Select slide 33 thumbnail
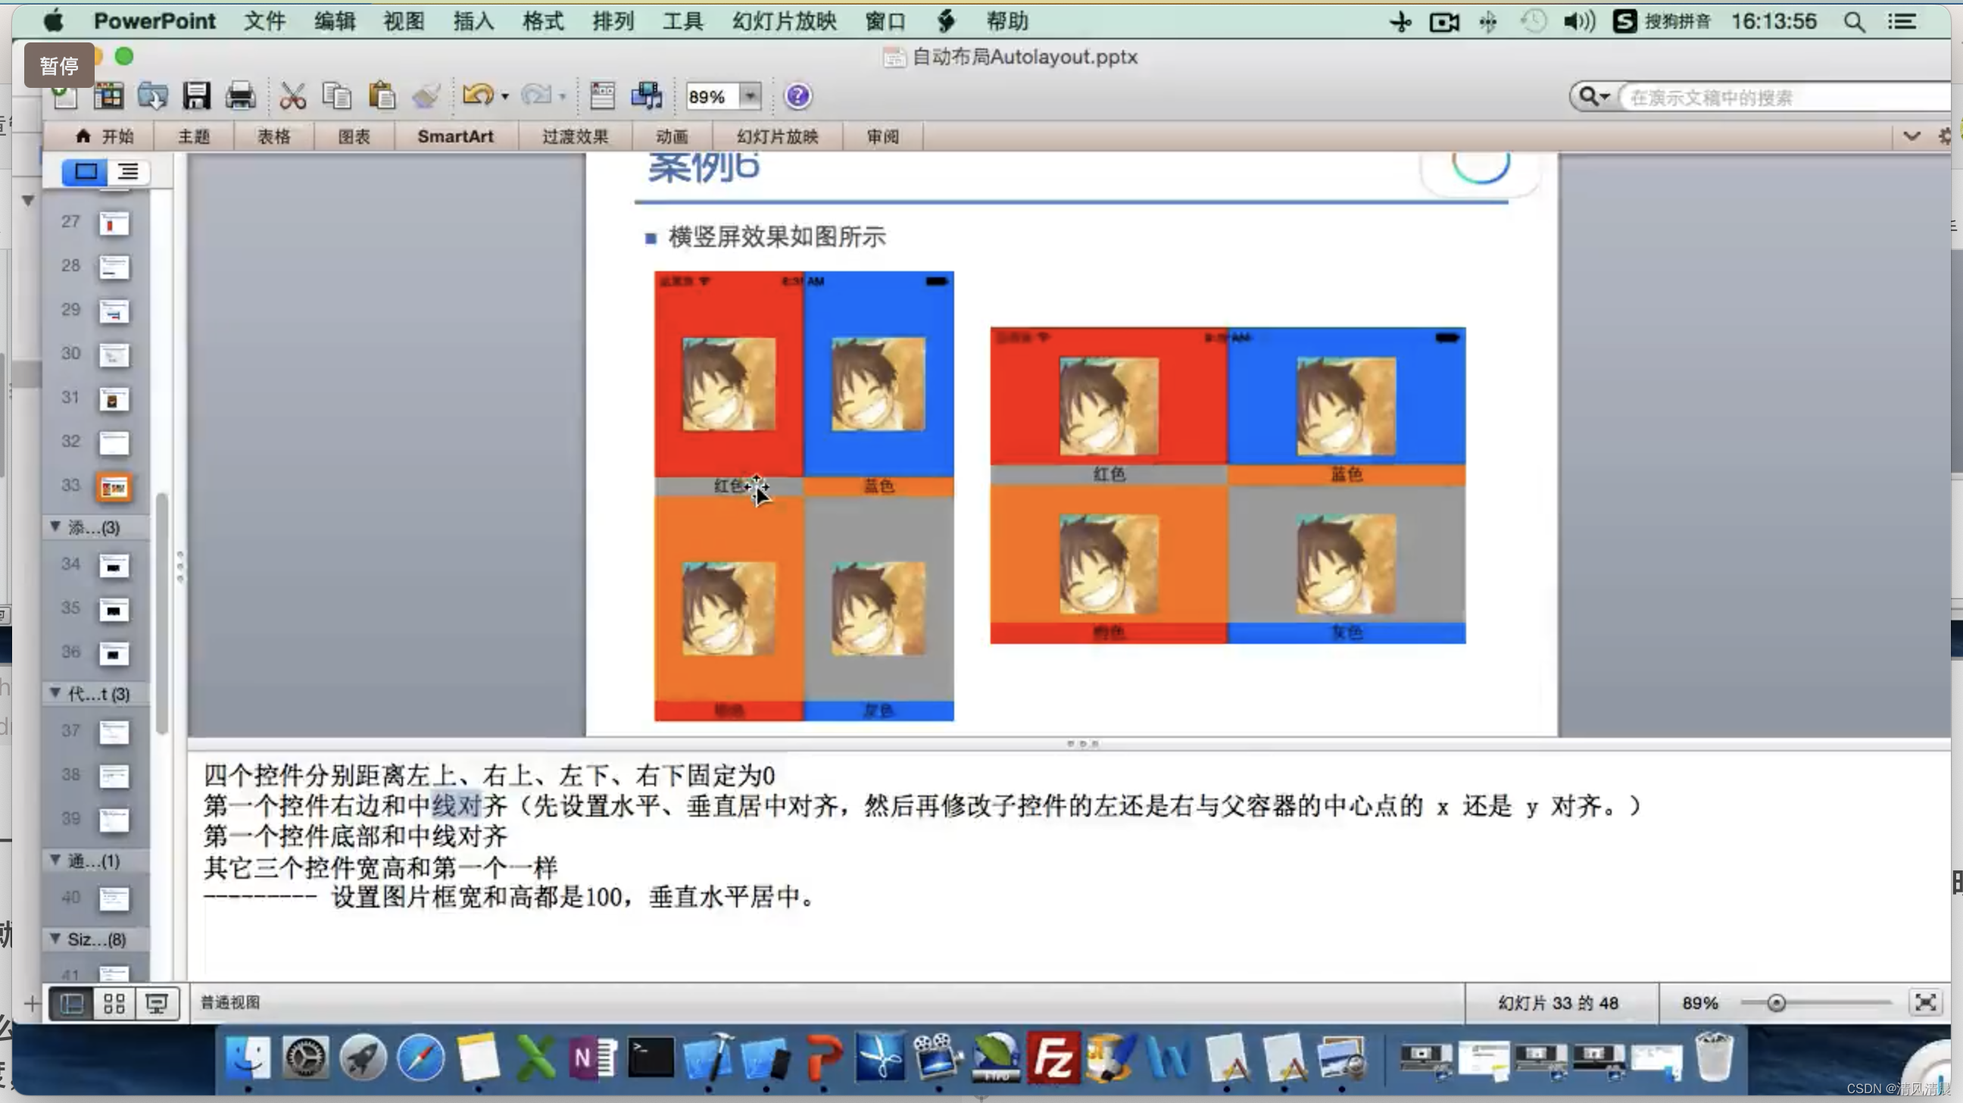1963x1103 pixels. point(114,487)
